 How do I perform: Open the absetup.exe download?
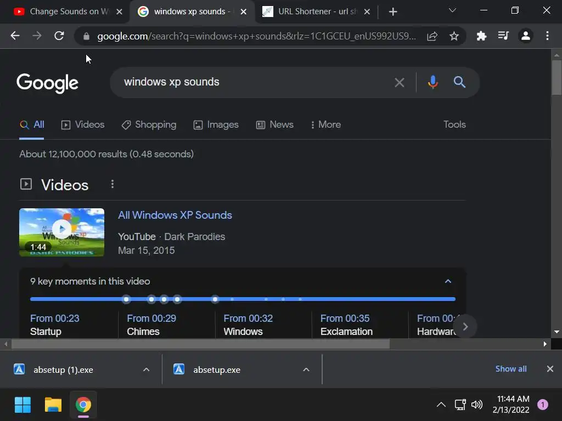216,370
